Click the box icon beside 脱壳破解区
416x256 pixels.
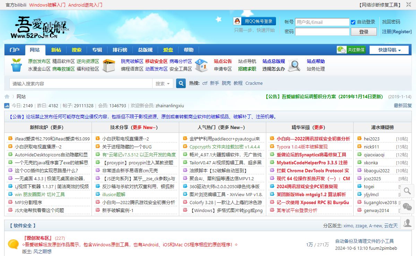(x=109, y=65)
